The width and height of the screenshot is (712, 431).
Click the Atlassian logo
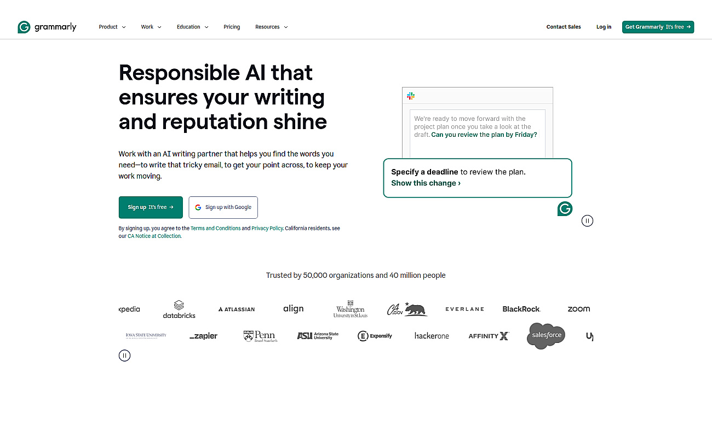coord(237,309)
